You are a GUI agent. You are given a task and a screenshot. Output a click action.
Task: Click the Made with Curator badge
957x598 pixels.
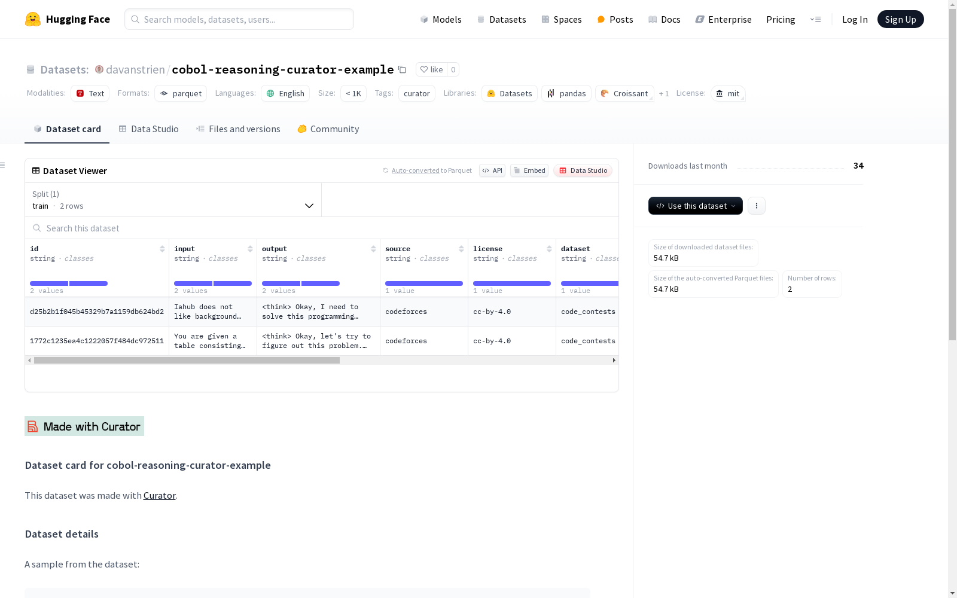[84, 426]
